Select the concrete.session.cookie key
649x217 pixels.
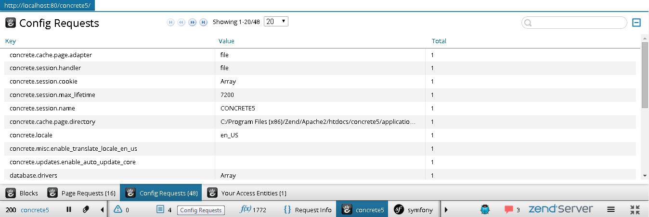tap(43, 82)
